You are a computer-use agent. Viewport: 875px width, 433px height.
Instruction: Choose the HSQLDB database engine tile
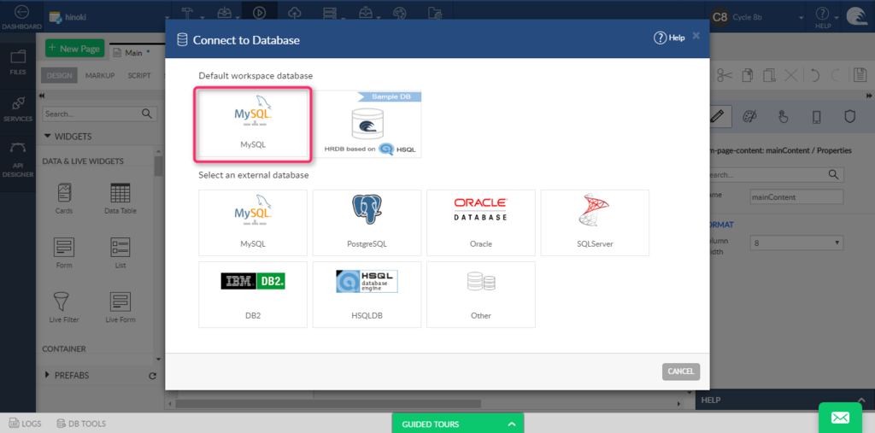[x=367, y=294]
